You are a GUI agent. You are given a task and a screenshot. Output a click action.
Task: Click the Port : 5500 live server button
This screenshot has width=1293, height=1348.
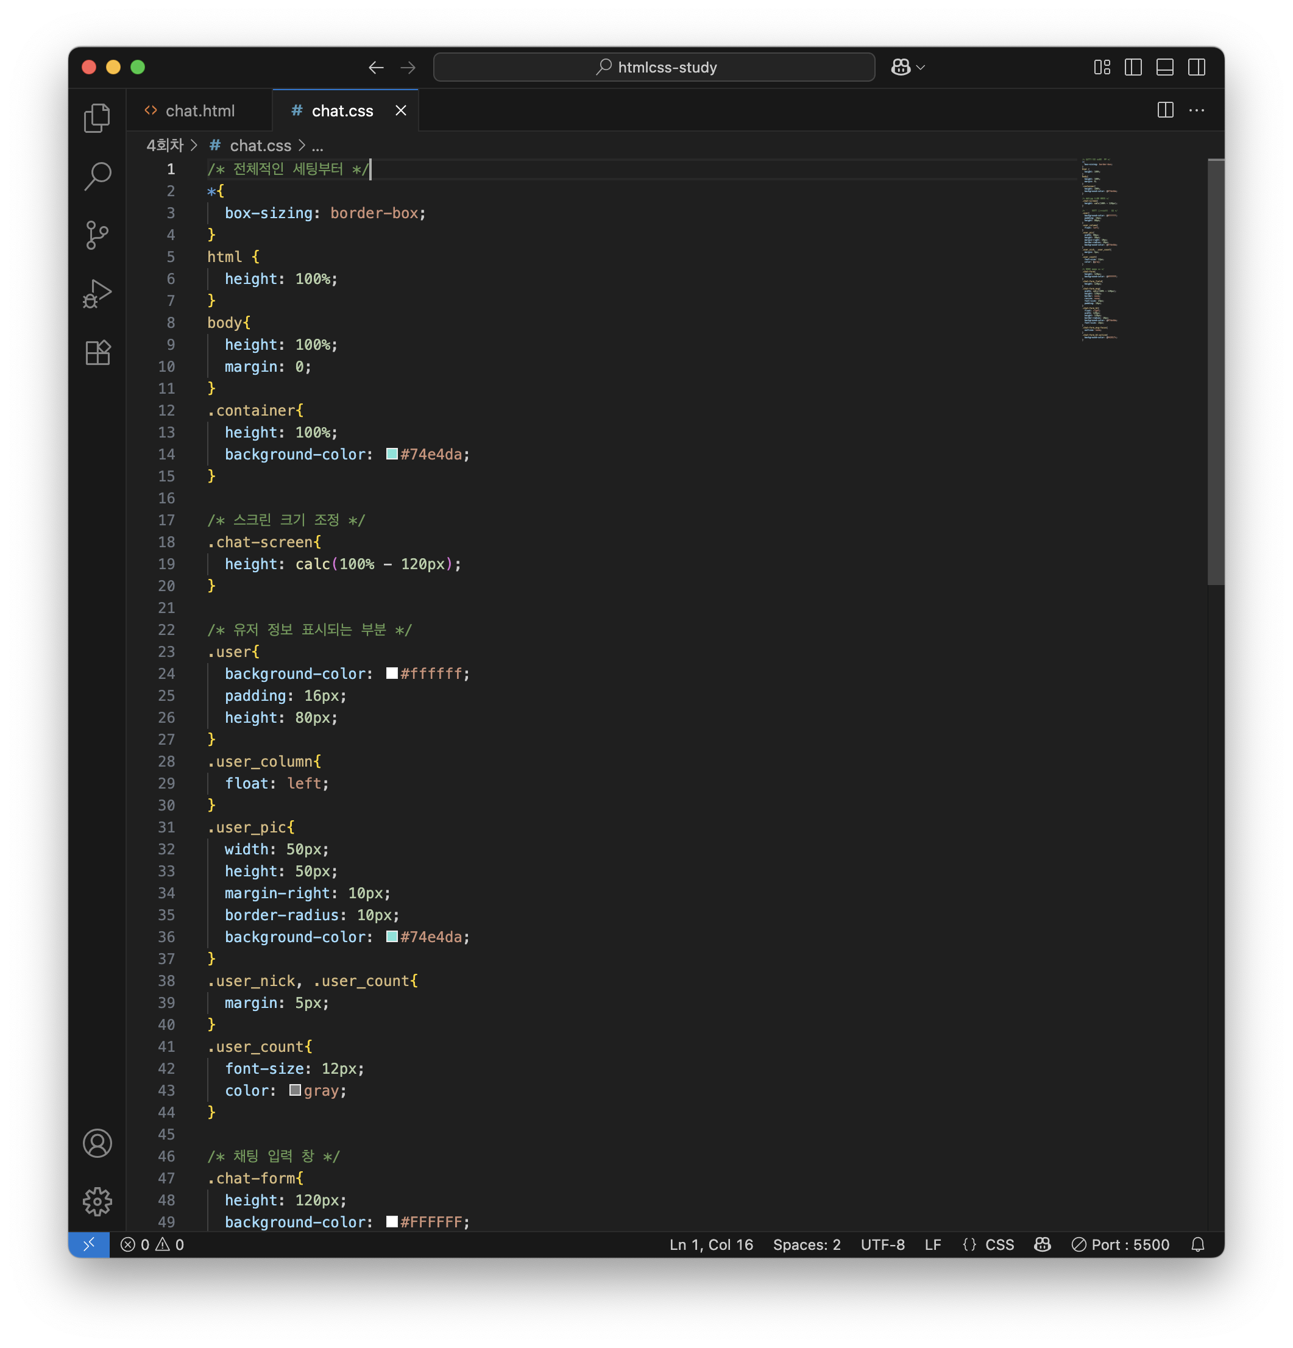[x=1121, y=1244]
